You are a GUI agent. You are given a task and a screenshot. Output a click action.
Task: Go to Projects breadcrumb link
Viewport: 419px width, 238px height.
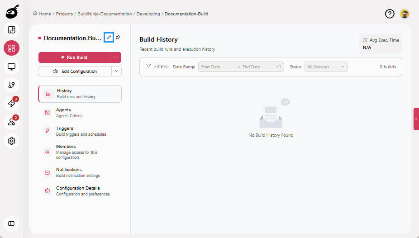click(64, 14)
